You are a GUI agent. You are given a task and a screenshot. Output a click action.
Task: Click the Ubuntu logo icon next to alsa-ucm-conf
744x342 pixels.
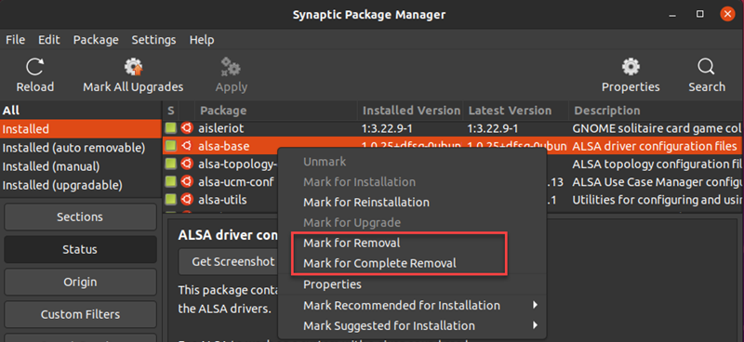(187, 181)
